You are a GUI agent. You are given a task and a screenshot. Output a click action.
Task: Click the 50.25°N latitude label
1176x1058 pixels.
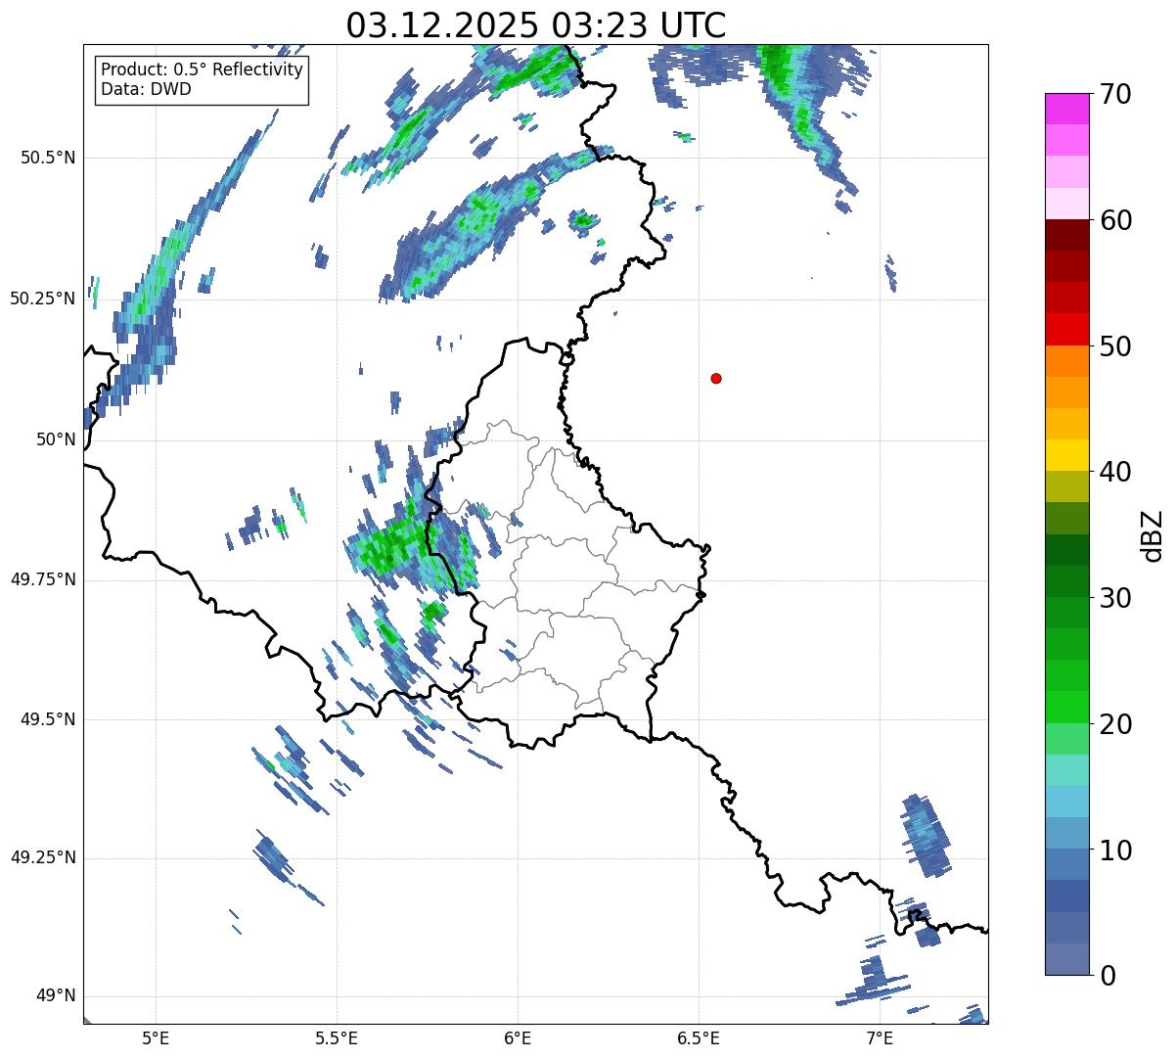(x=42, y=299)
